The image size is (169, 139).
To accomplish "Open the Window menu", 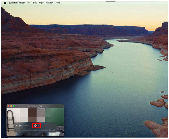I will [50, 3].
